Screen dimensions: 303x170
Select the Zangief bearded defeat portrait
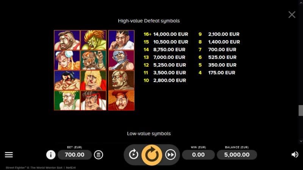[67, 40]
